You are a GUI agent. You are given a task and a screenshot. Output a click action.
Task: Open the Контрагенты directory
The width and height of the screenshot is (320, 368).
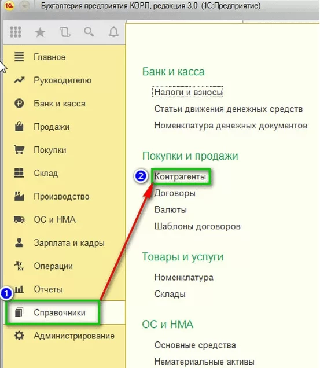(x=181, y=176)
